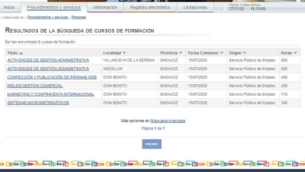Open Villanueva de la Serena gestión administrativa course
The width and height of the screenshot is (305, 172).
tap(48, 60)
